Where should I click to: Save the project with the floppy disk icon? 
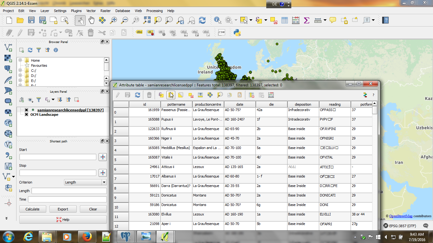[x=31, y=20]
